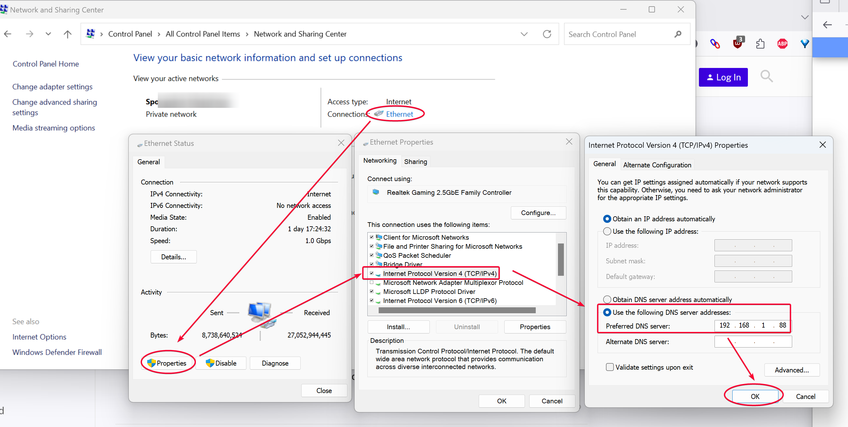Click the Configure button

click(x=538, y=213)
